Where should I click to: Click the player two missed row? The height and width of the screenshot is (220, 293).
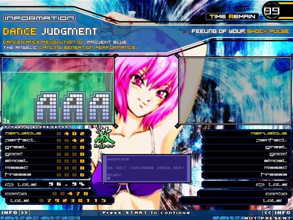click(x=247, y=168)
